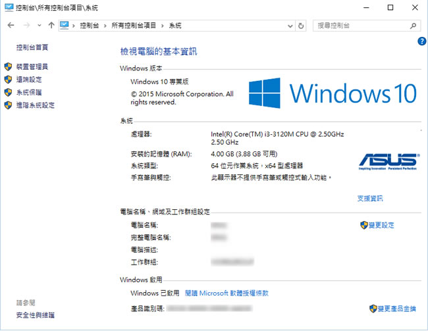Select RAM value 4.00 GB (3.88 GB 可用)

244,154
